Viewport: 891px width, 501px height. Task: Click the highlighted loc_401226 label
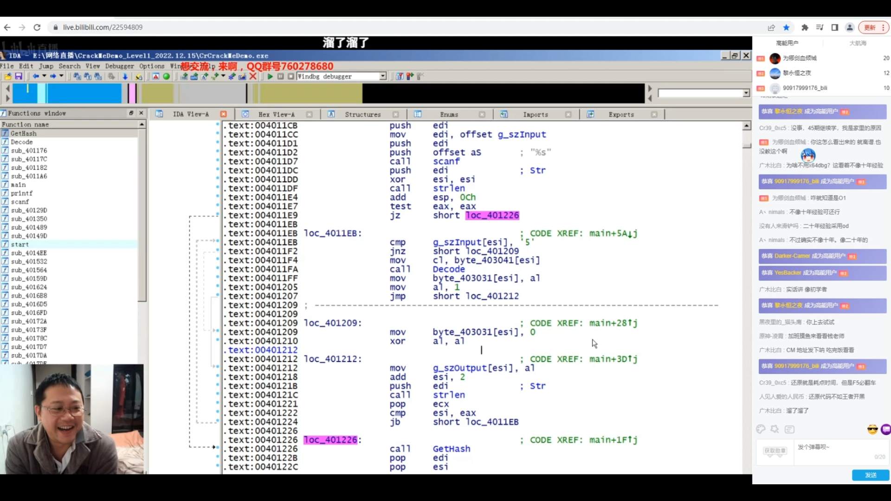330,440
